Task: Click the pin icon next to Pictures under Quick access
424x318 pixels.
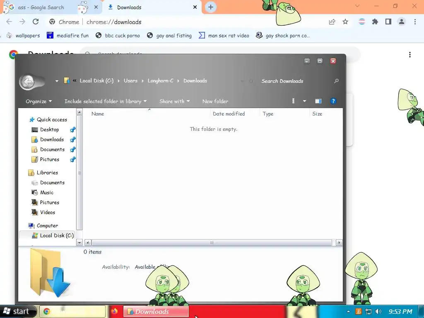Action: (72, 159)
